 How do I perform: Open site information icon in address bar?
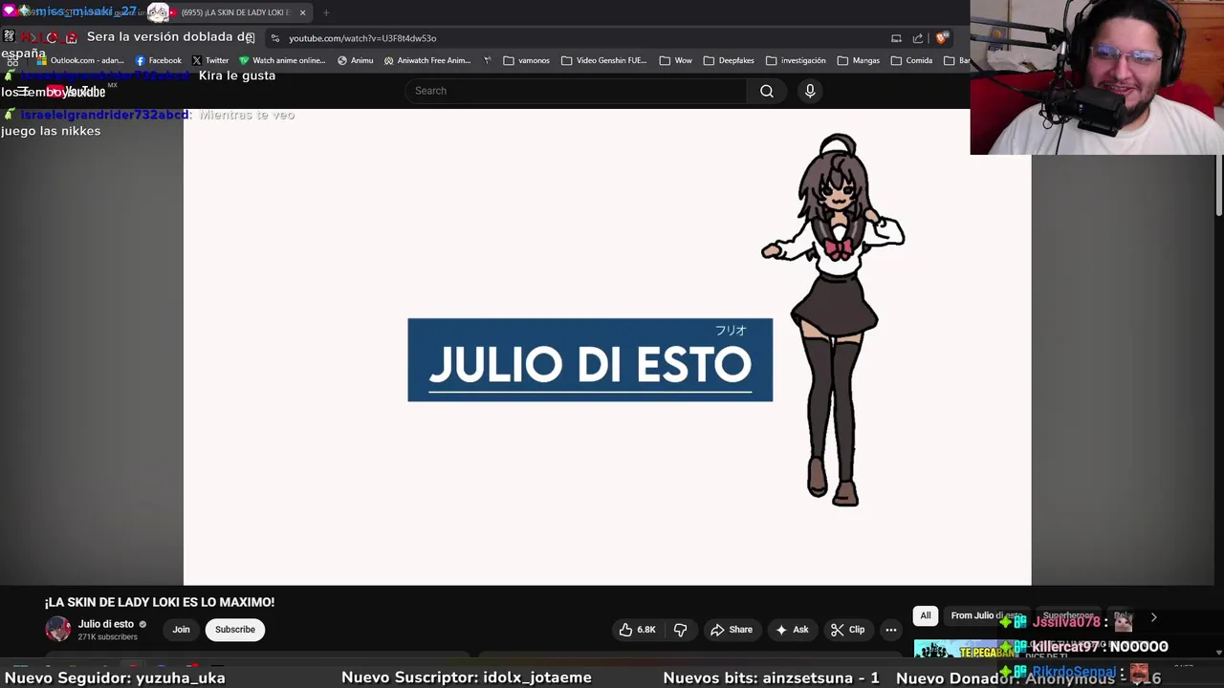[x=275, y=38]
